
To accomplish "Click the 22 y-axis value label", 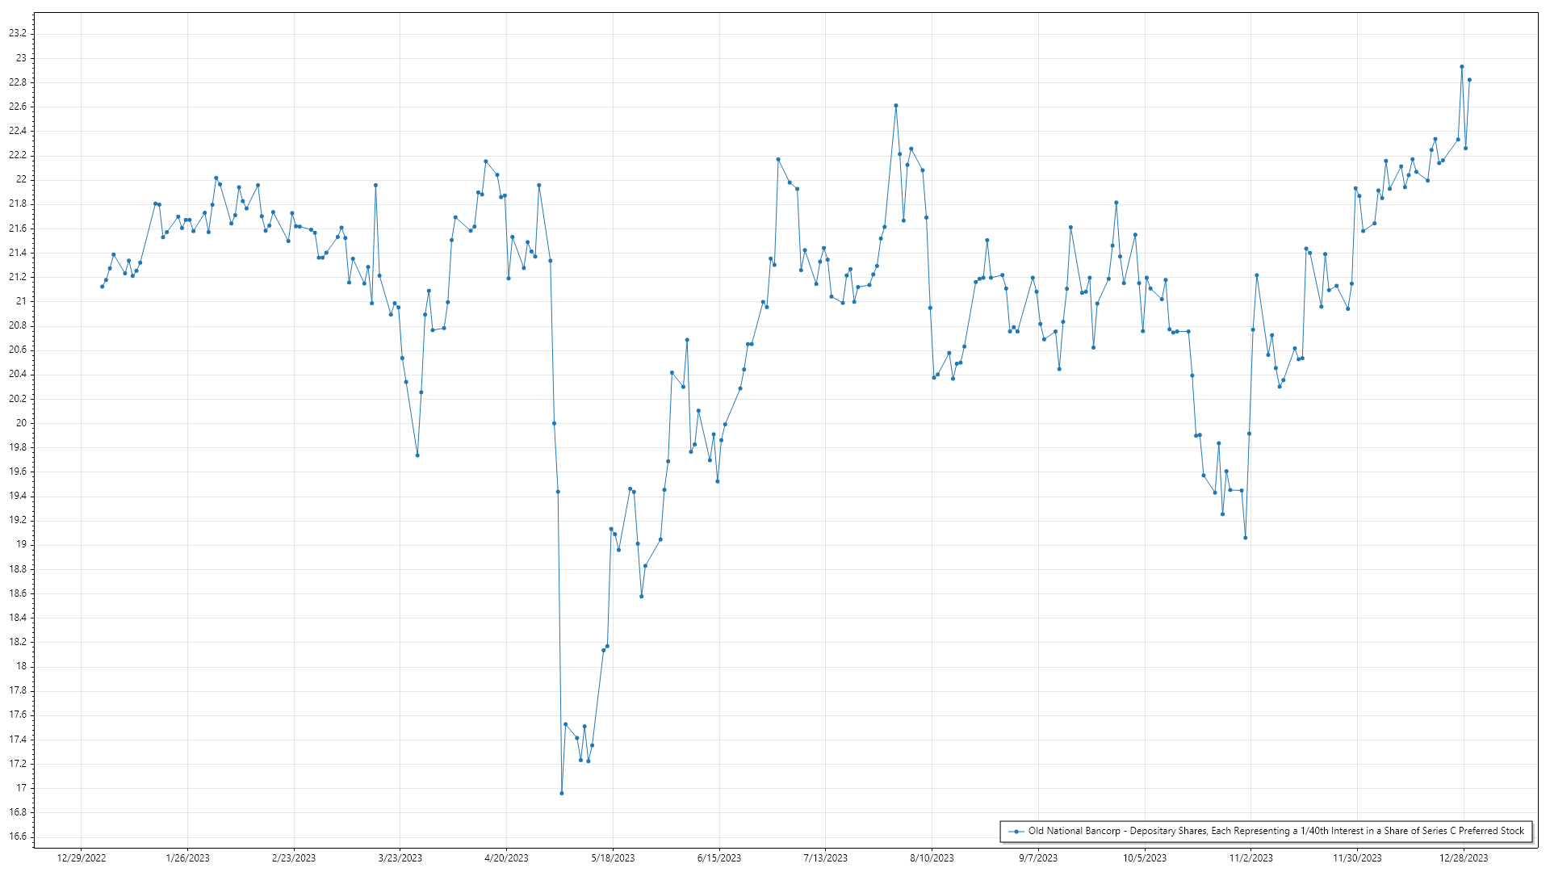I will coord(21,179).
